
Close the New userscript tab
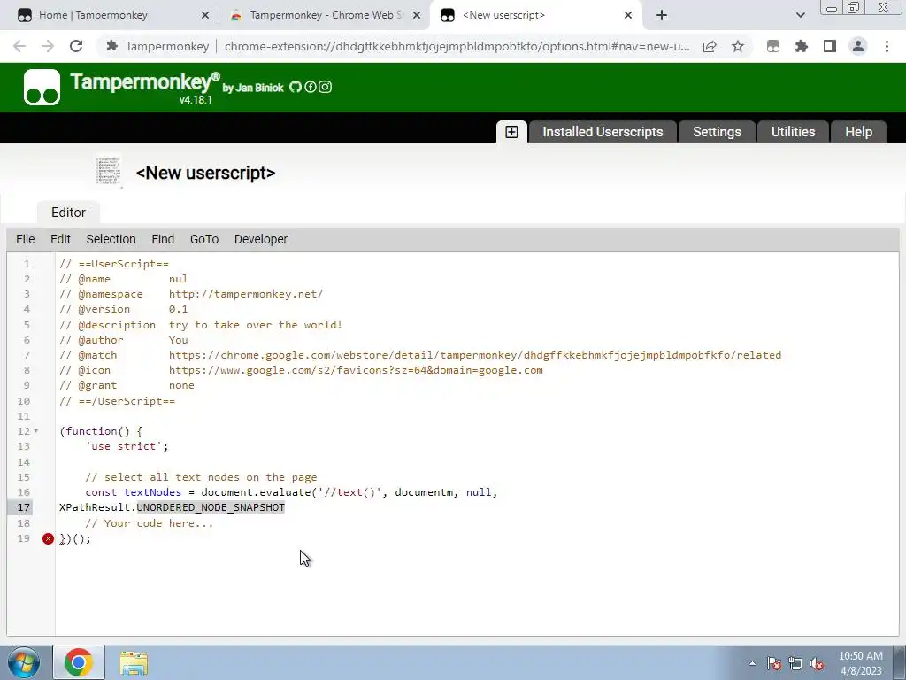628,16
